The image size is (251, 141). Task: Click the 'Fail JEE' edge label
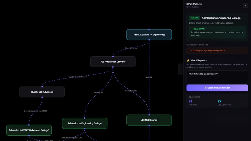[x=149, y=77]
